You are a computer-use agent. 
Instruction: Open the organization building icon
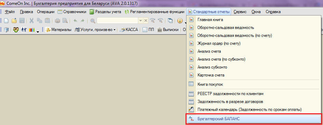[7, 30]
